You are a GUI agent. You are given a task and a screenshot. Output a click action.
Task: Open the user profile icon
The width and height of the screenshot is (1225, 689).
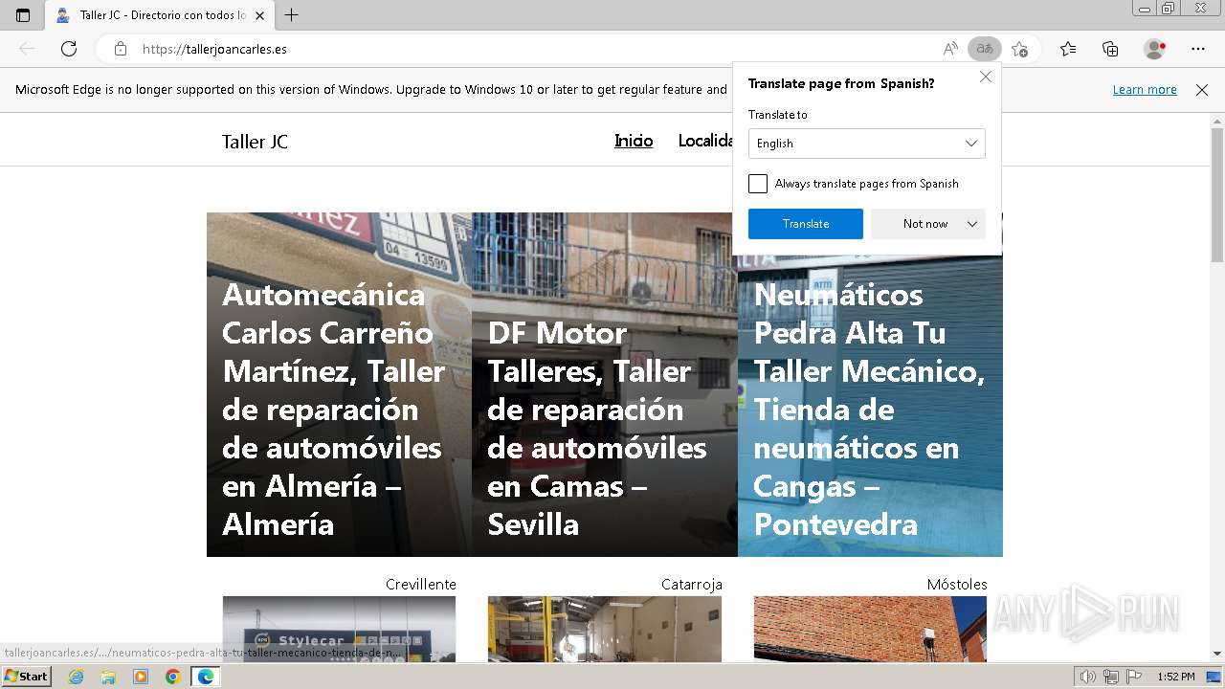coord(1154,49)
